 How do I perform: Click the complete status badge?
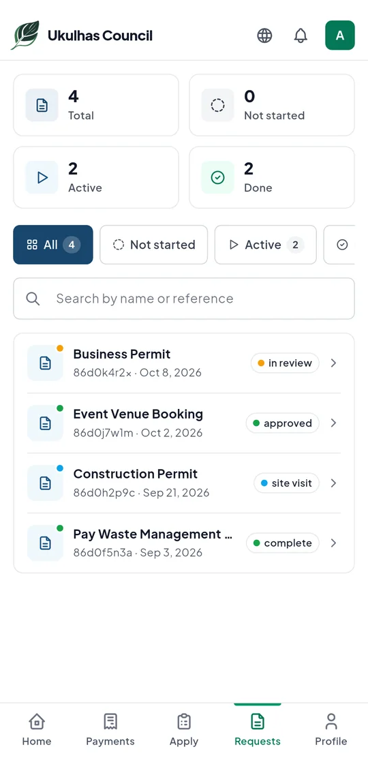[282, 543]
